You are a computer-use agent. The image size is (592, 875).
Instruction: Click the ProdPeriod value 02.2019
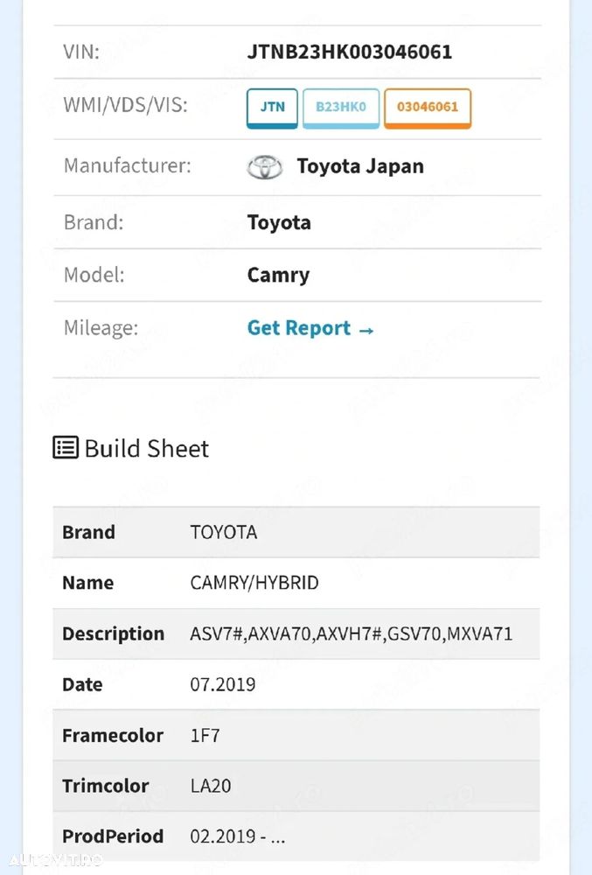(x=238, y=836)
